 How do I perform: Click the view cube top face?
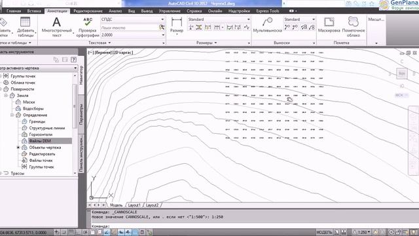[401, 73]
